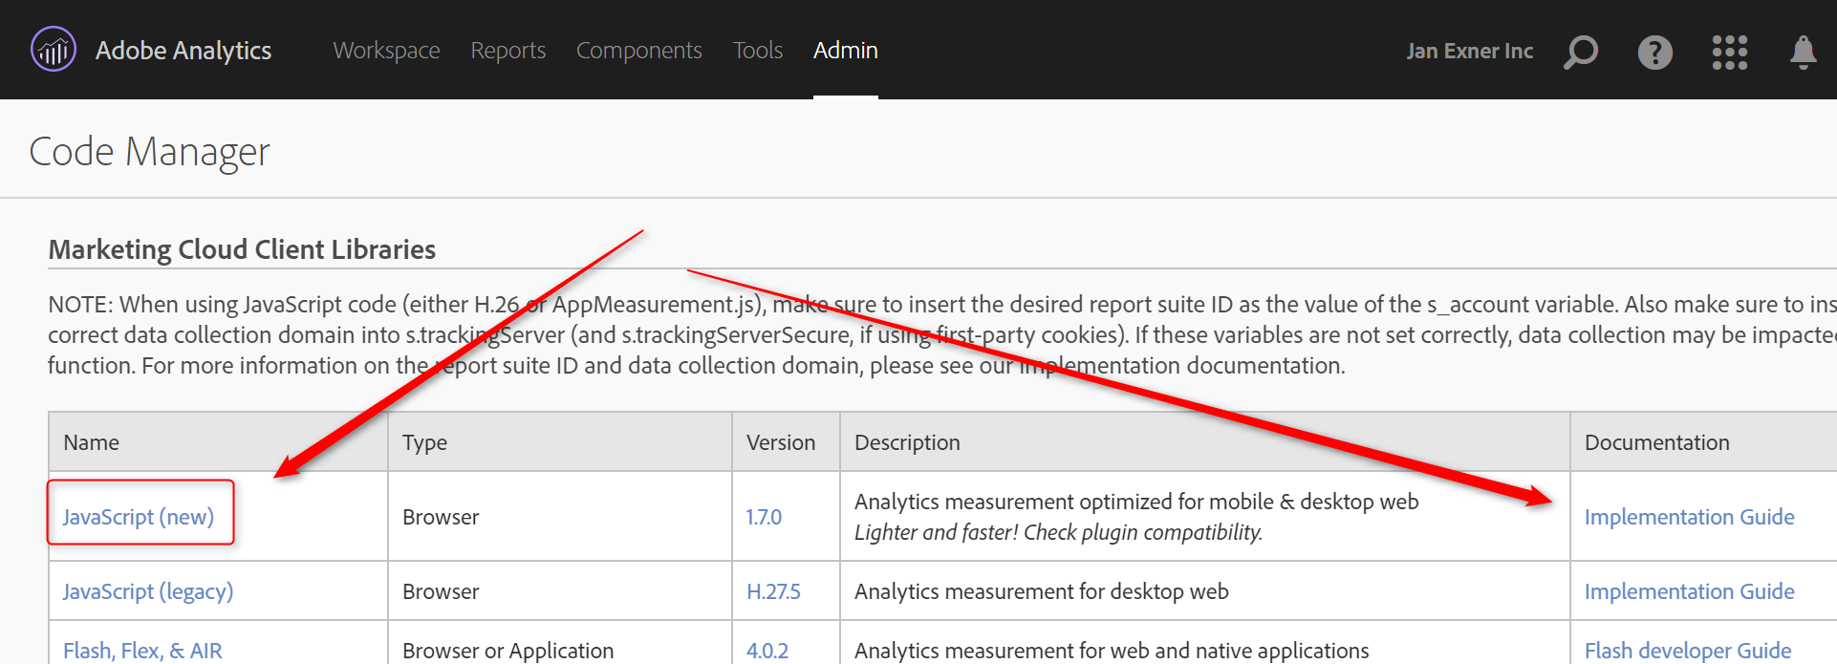The image size is (1837, 664).
Task: Open the Flash, Flex, & AIR link
Action: click(142, 651)
